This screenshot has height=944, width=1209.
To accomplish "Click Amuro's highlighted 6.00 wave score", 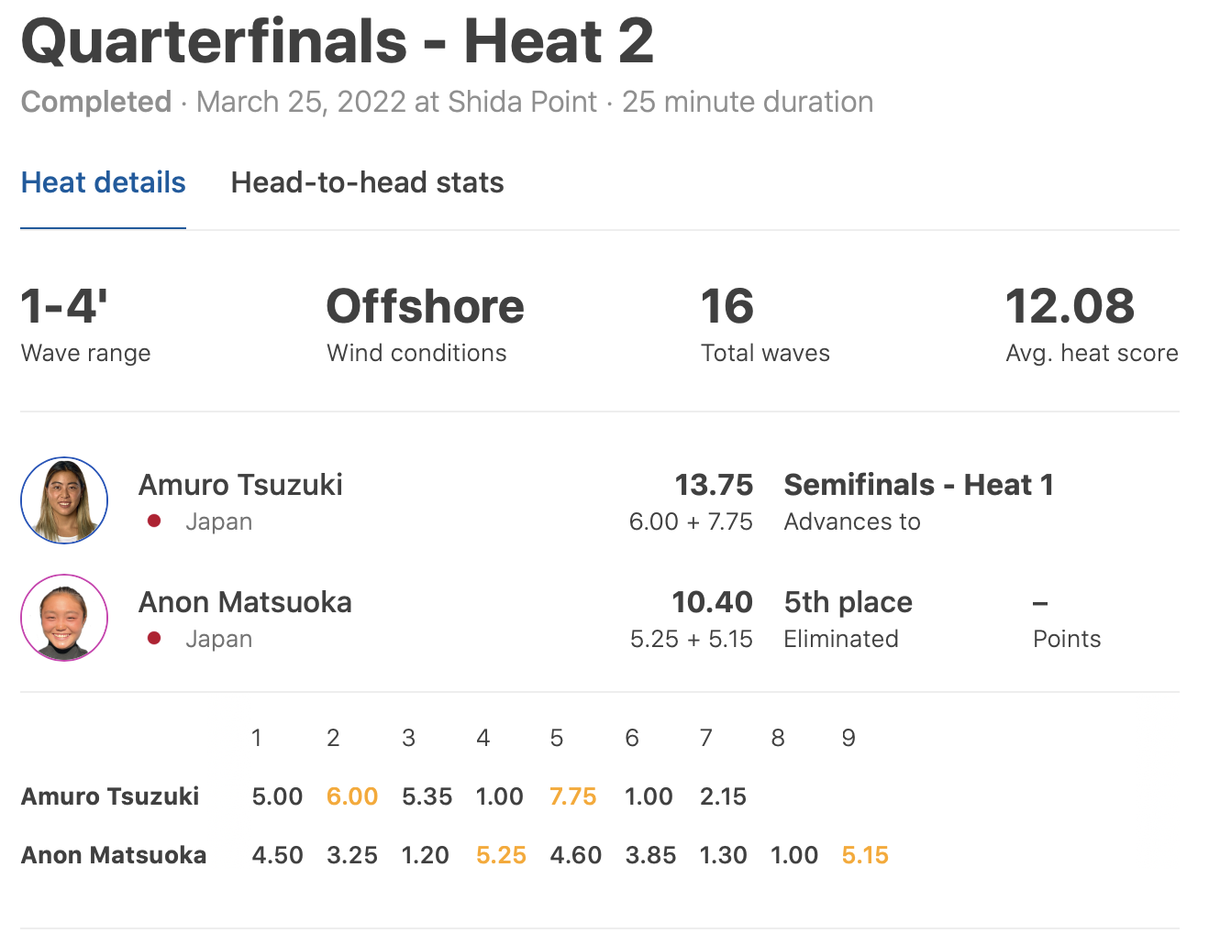I will tap(352, 796).
